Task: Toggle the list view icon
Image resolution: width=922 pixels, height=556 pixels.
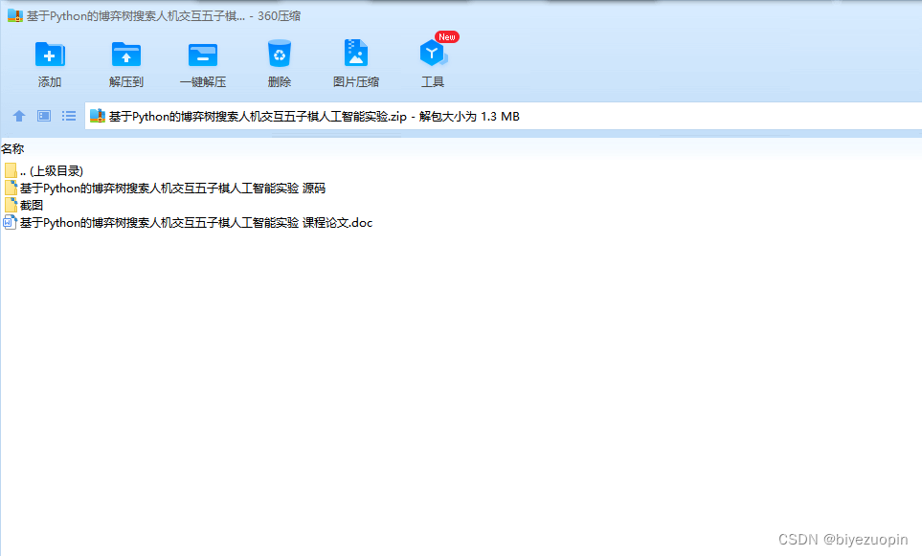Action: [68, 116]
